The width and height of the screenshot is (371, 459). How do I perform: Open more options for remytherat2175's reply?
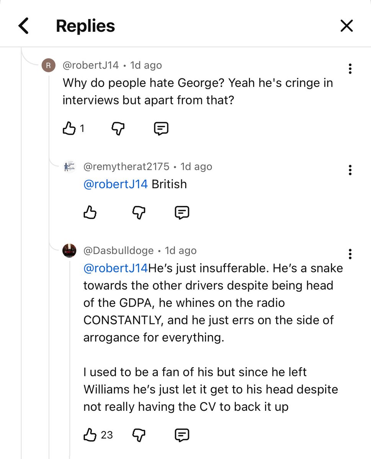(x=350, y=170)
